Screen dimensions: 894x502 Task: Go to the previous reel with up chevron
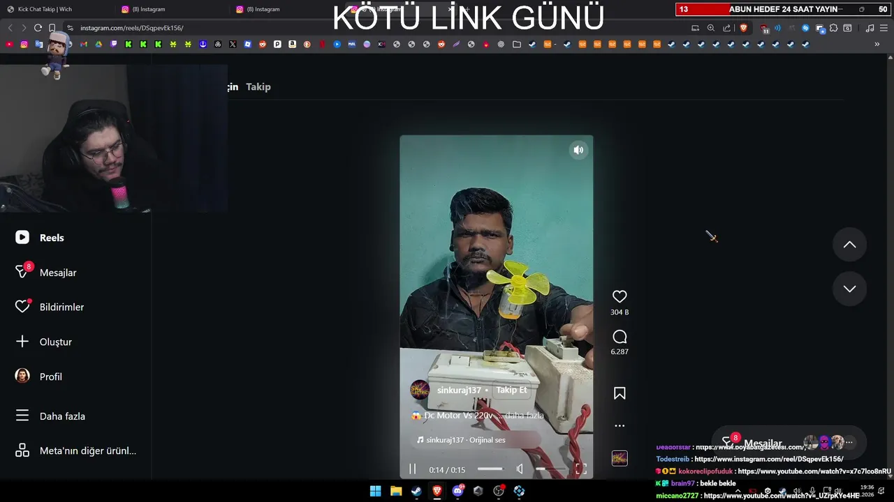coord(849,245)
